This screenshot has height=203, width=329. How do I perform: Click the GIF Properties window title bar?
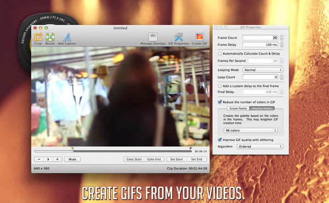tap(251, 27)
